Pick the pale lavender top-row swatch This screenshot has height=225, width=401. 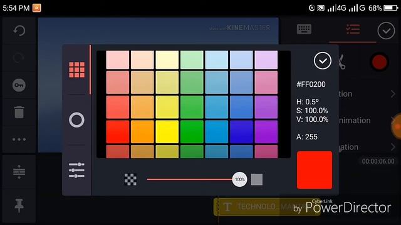[x=266, y=60]
